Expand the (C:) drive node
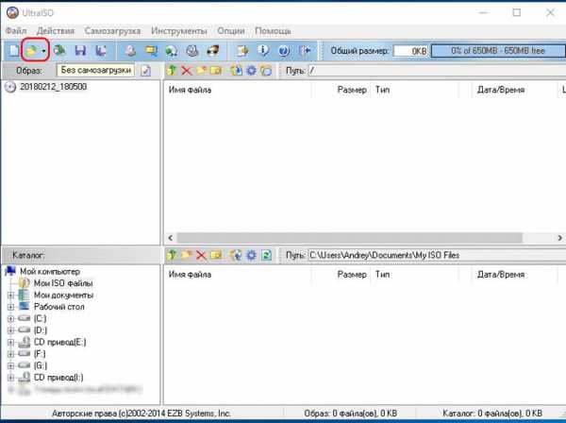The image size is (566, 423). click(10, 319)
